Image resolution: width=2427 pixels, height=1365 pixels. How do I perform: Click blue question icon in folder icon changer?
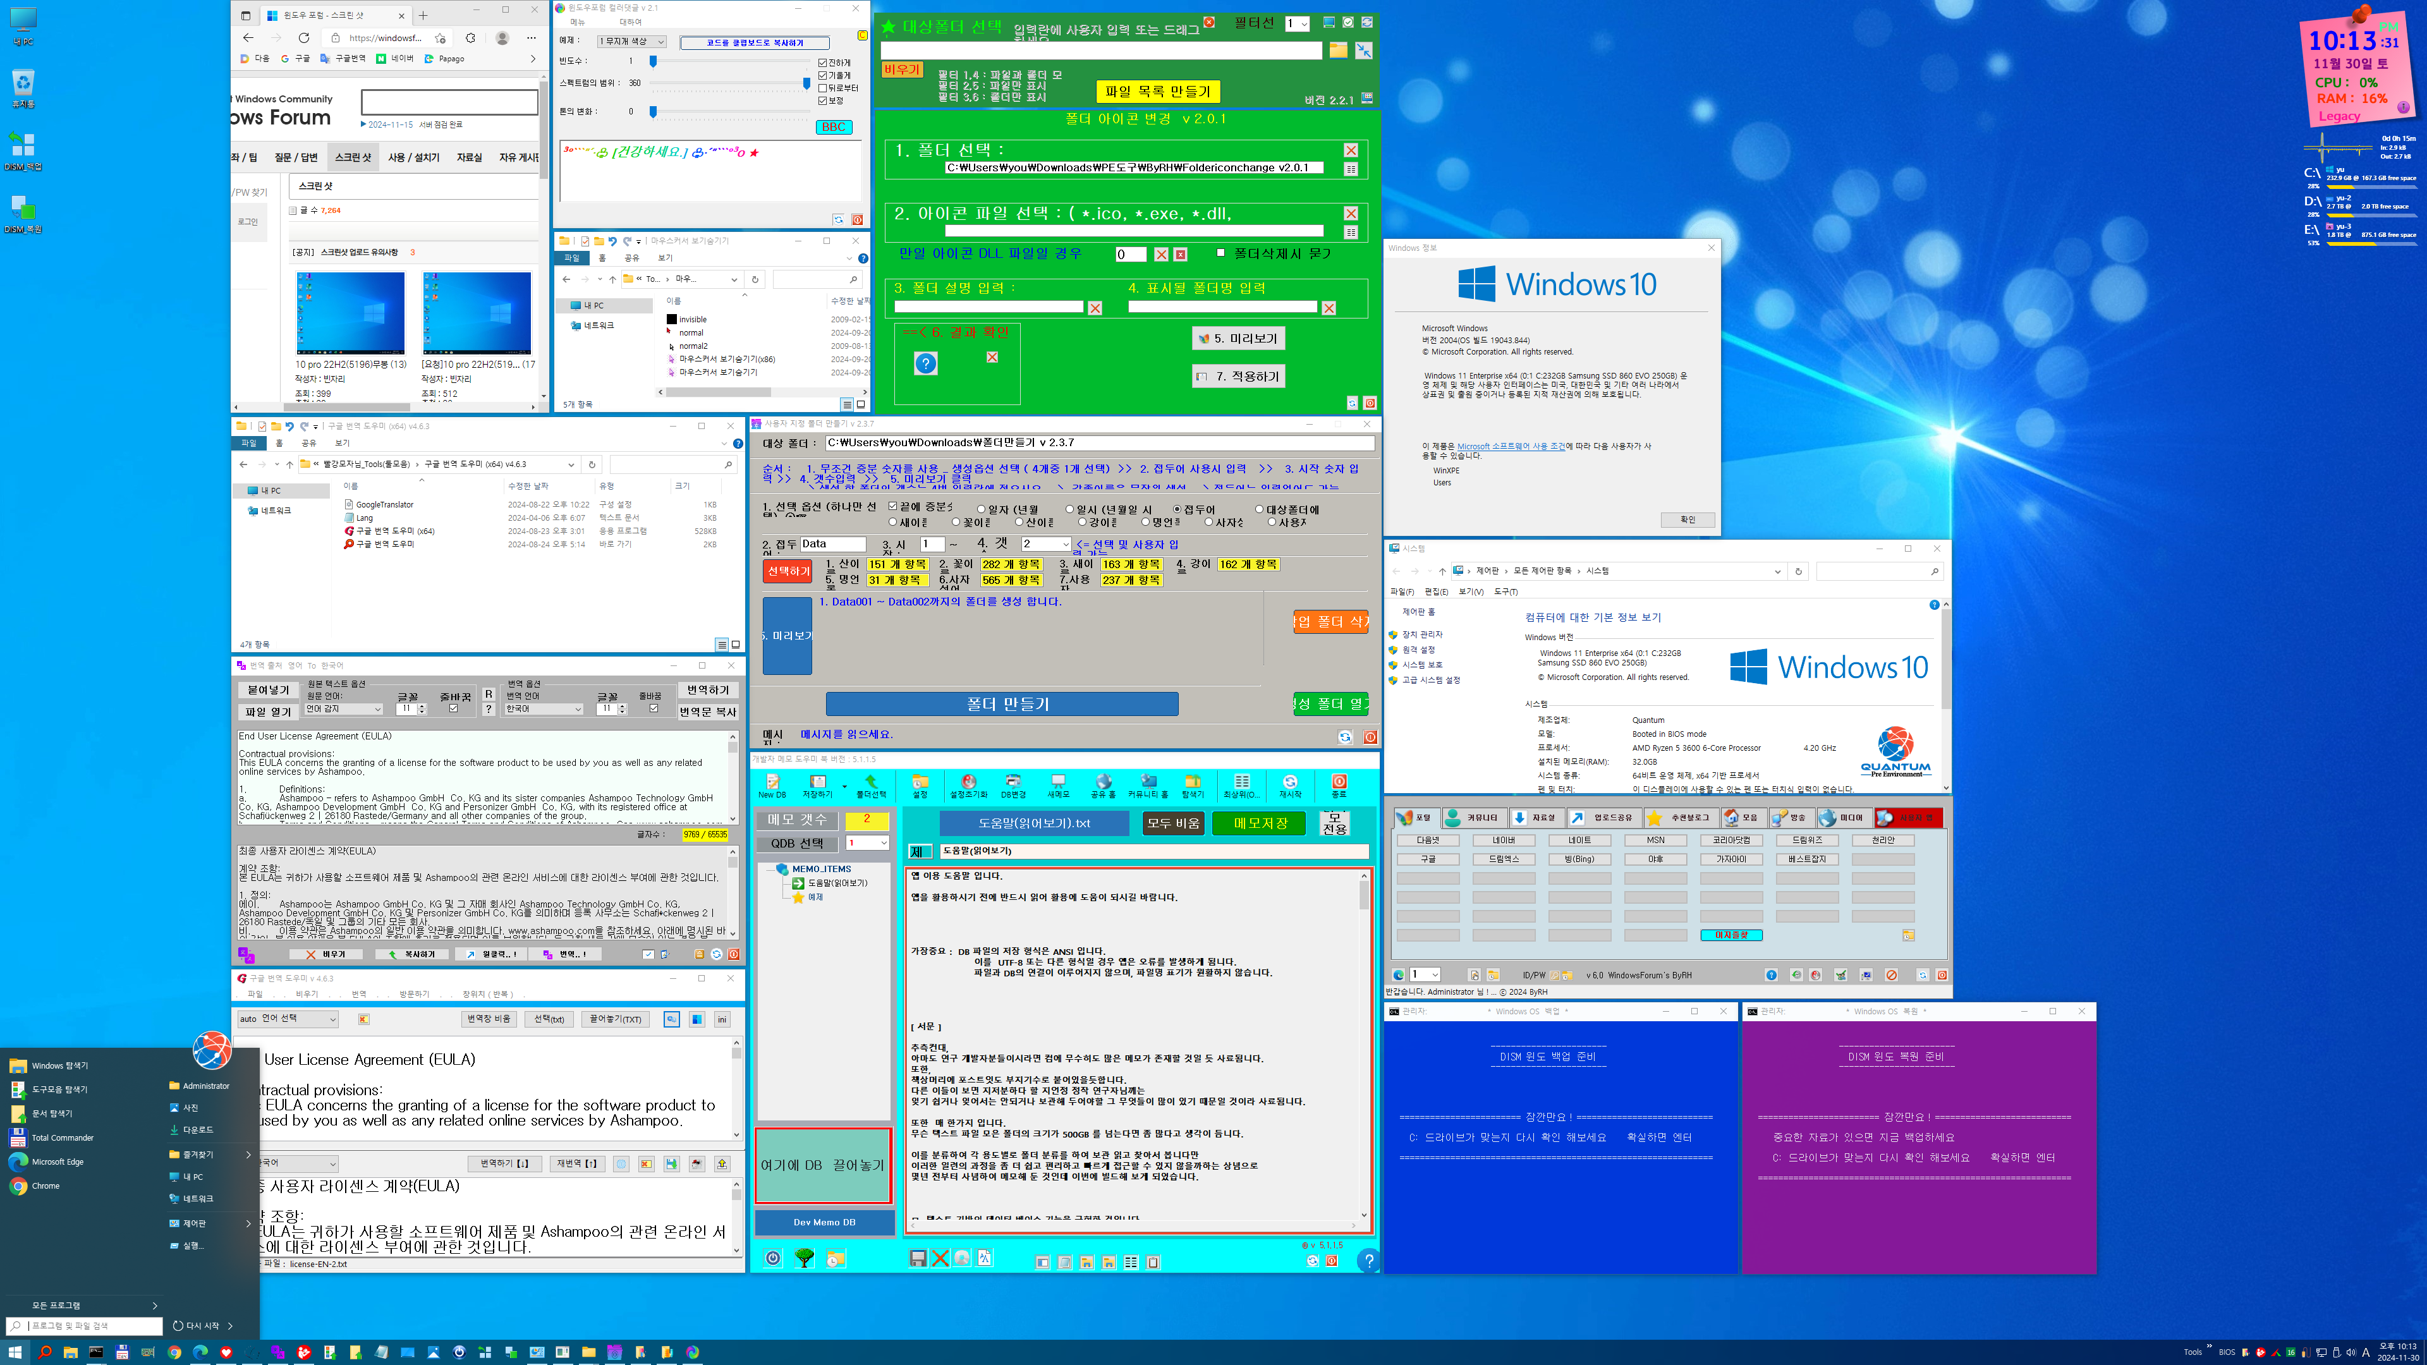(x=926, y=363)
